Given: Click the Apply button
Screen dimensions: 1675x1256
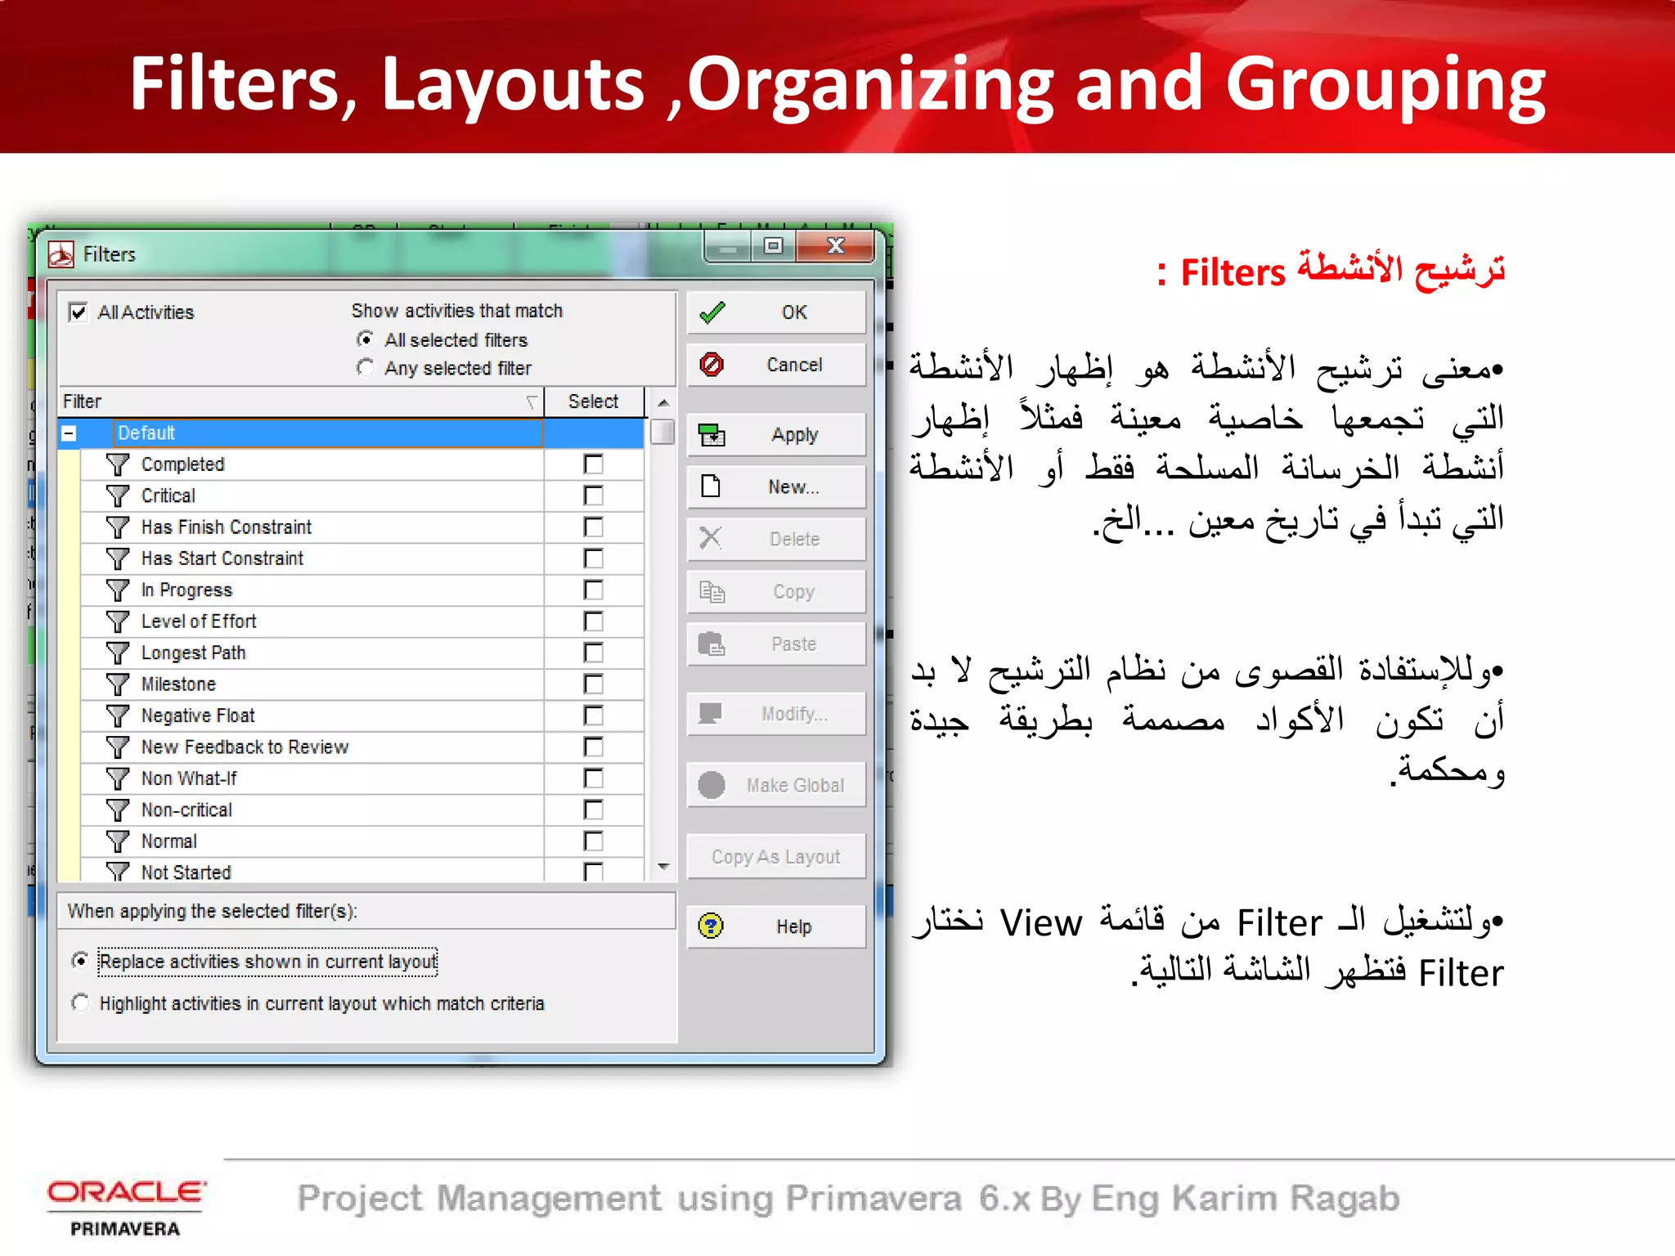Looking at the screenshot, I should point(776,435).
